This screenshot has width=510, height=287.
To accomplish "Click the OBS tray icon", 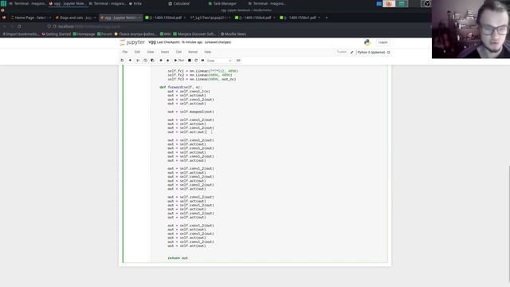I will (427, 3).
